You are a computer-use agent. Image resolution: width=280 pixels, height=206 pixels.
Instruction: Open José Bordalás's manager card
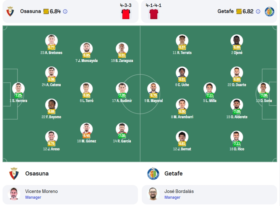[x=209, y=195]
